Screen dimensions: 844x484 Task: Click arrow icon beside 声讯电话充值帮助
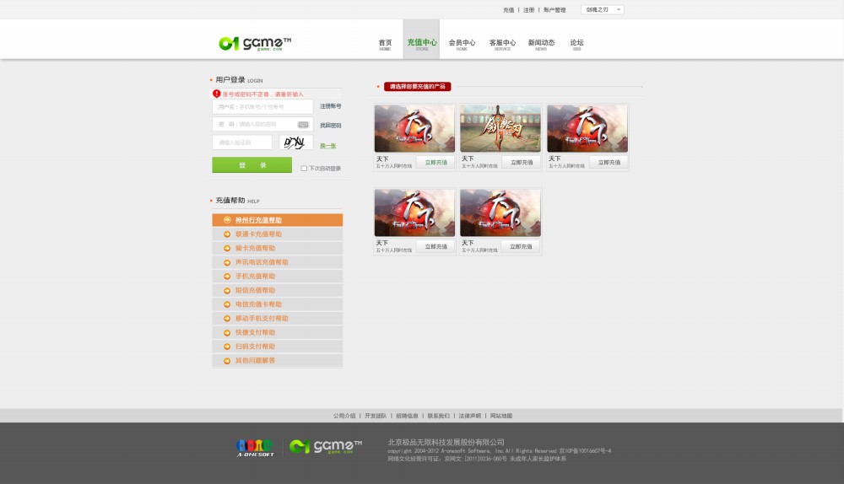click(227, 262)
